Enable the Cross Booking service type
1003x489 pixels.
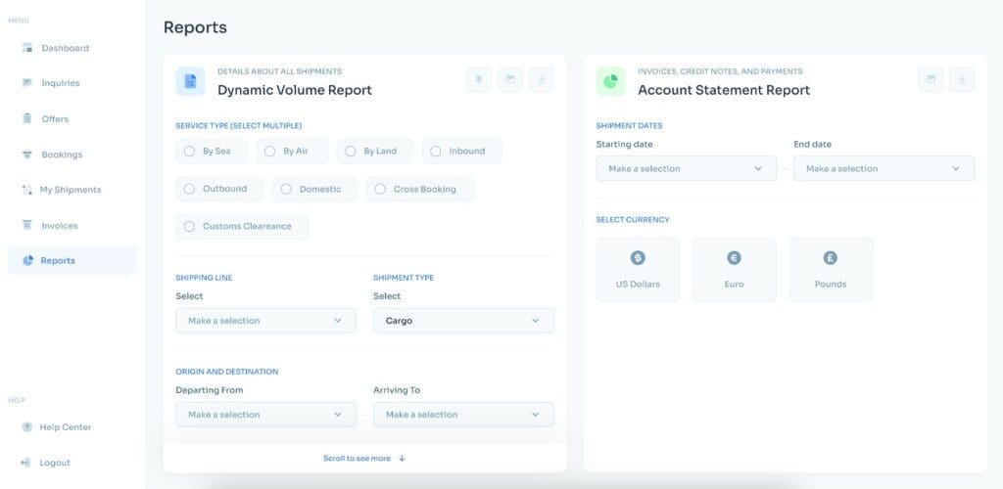click(419, 189)
